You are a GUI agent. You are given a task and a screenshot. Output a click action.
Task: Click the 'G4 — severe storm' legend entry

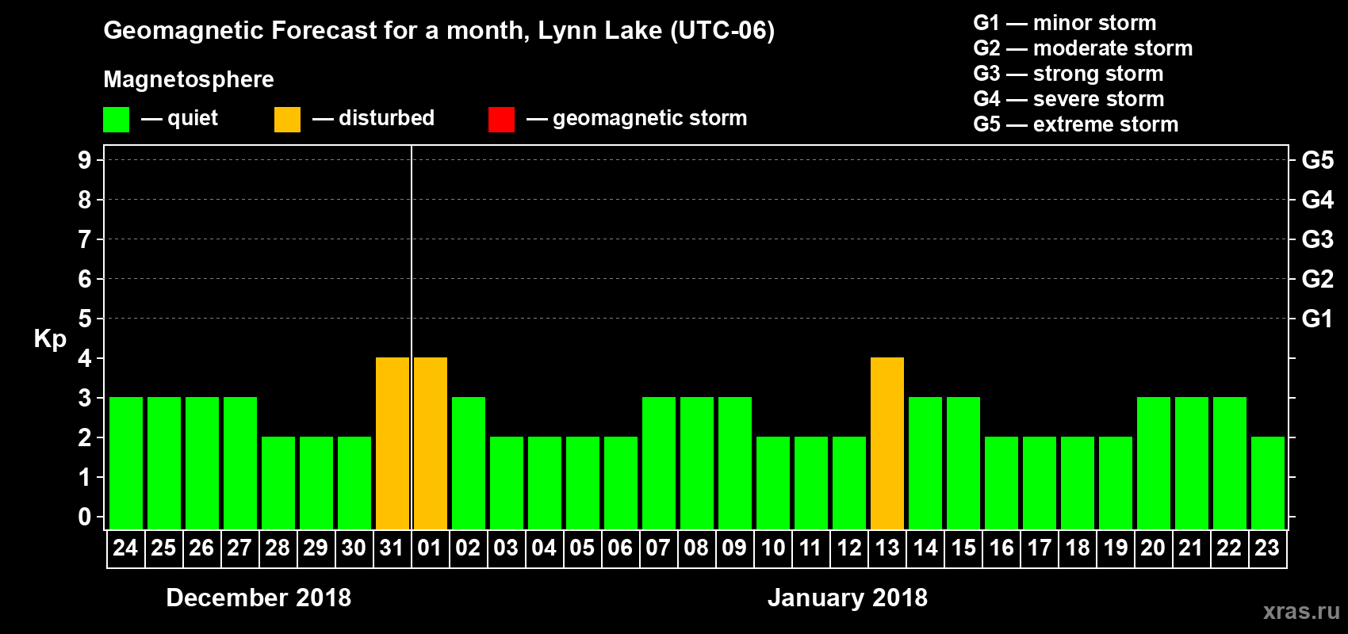1069,99
